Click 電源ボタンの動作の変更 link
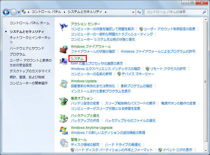The width and height of the screenshot is (210, 155). click(x=178, y=103)
